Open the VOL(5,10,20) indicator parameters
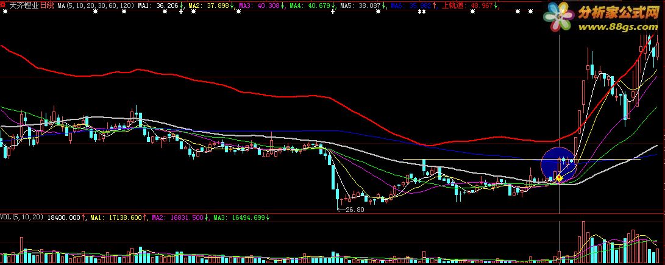This screenshot has width=665, height=265. point(22,217)
